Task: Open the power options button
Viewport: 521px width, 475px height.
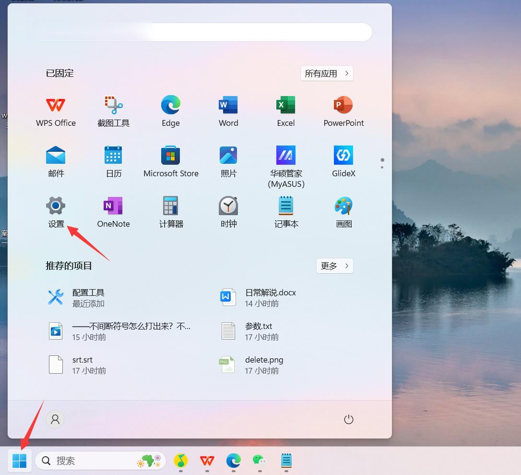Action: click(x=349, y=419)
